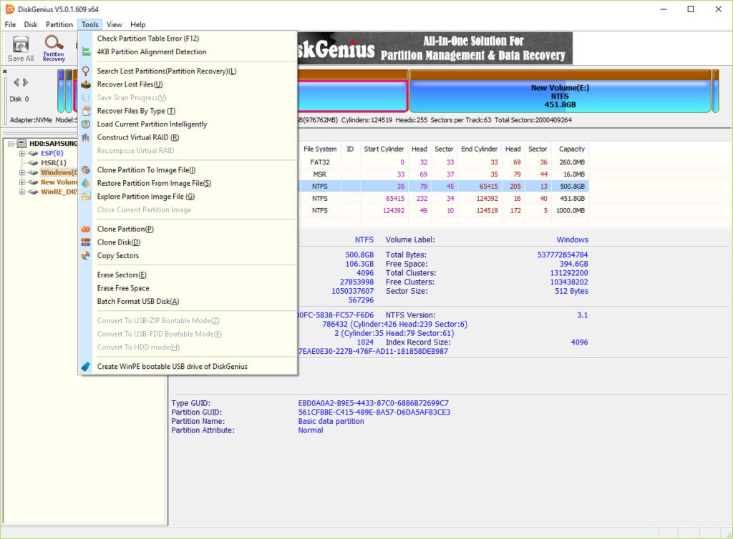733x539 pixels.
Task: Click the Copy Sectors icon
Action: coord(86,256)
